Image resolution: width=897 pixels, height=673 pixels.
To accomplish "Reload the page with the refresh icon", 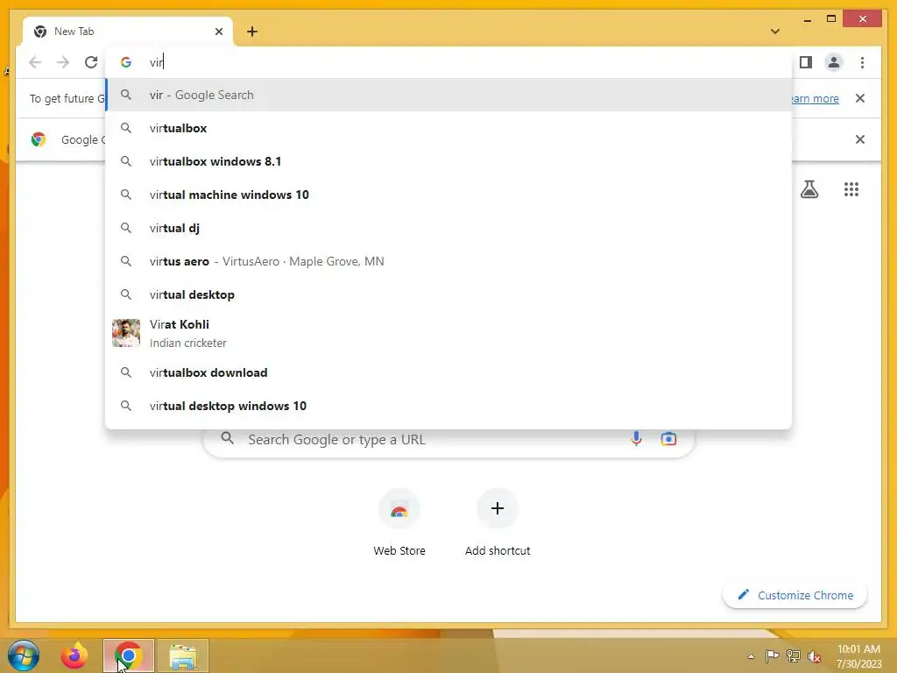I will pos(91,62).
